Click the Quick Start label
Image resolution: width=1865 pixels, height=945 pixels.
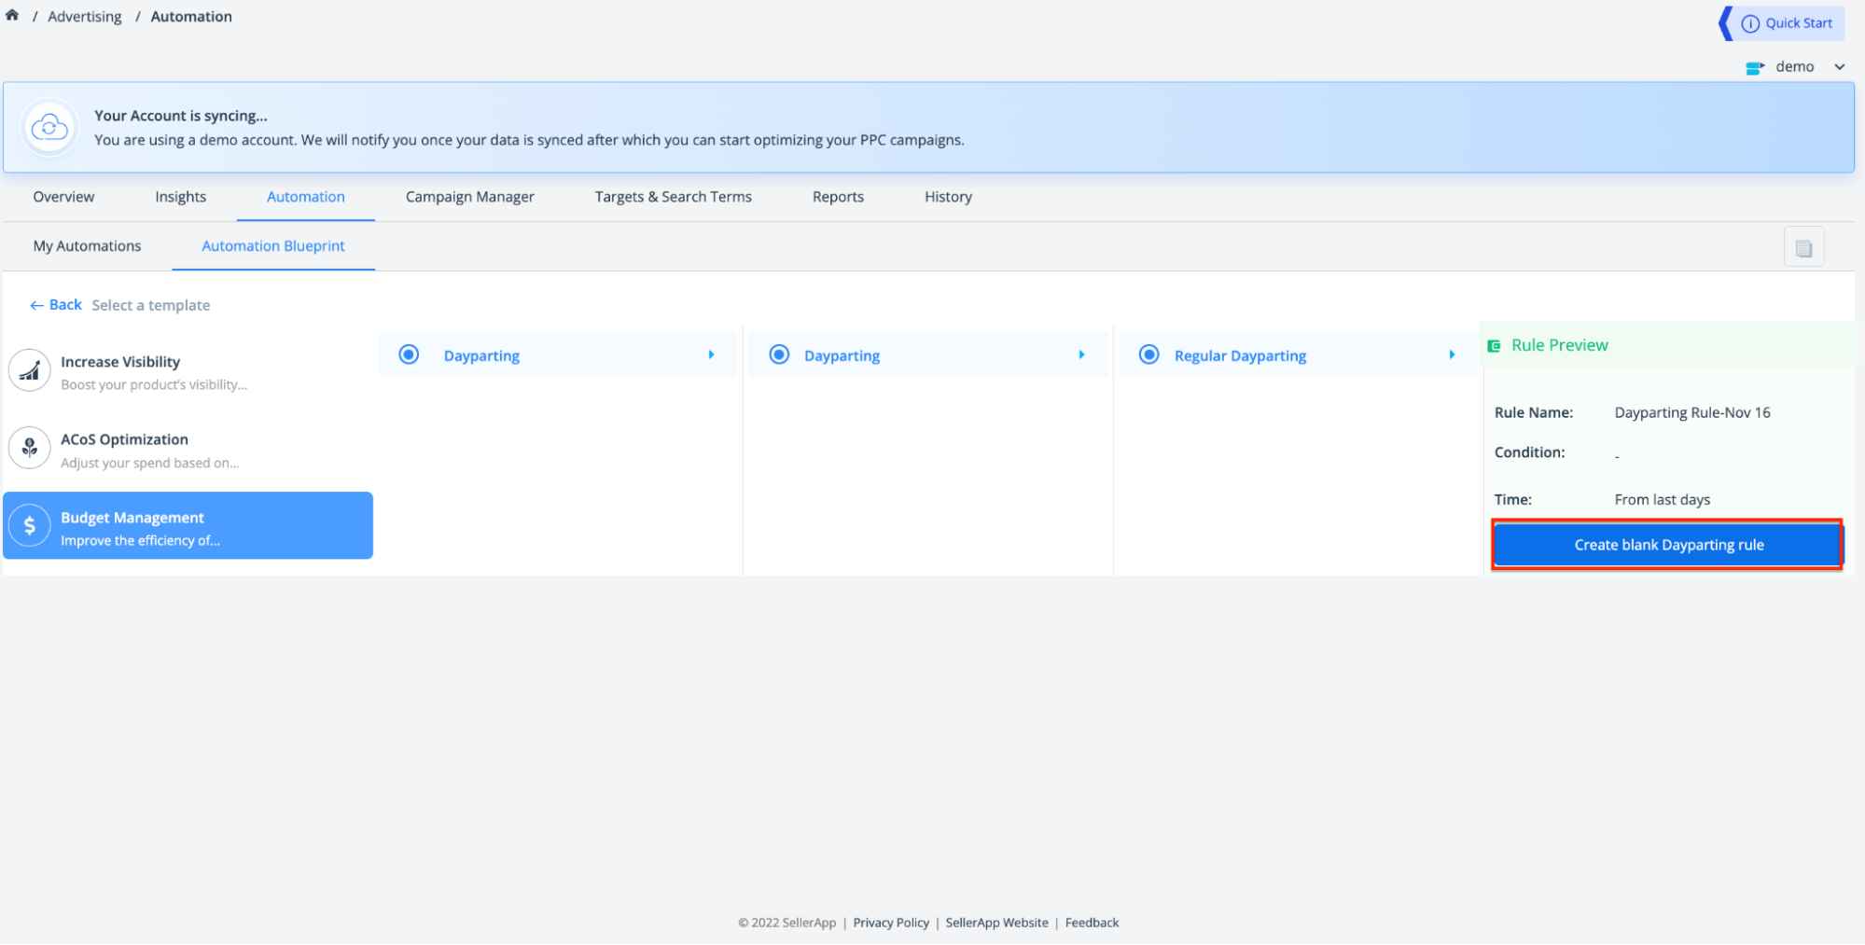click(x=1799, y=23)
